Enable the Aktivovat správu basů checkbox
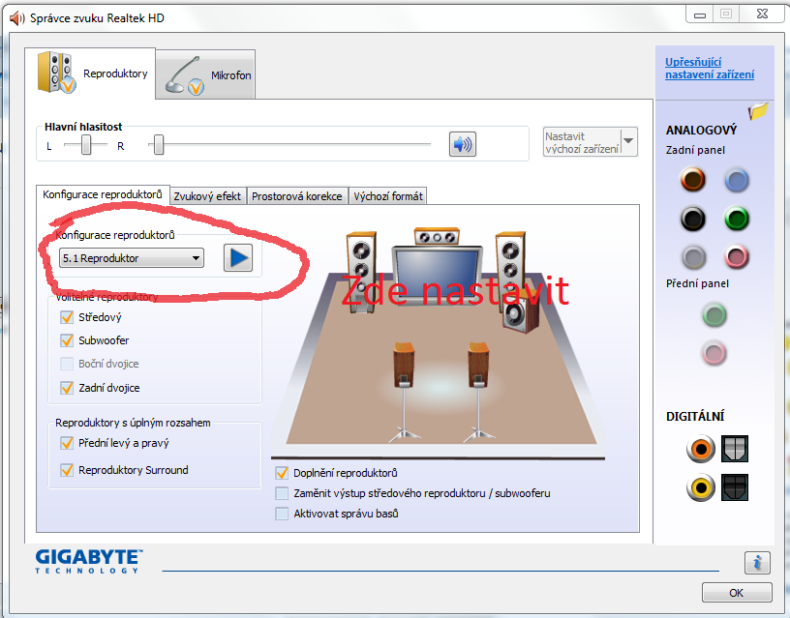The image size is (790, 618). (282, 514)
